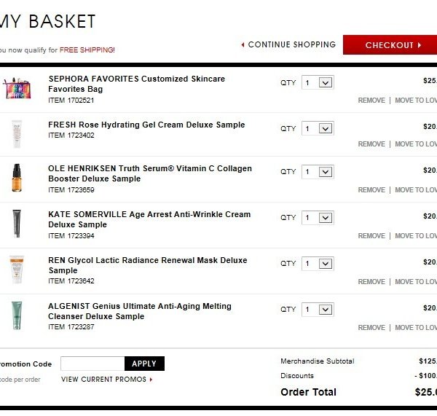Open the View Current Promos link
437x416 pixels.
[106, 380]
